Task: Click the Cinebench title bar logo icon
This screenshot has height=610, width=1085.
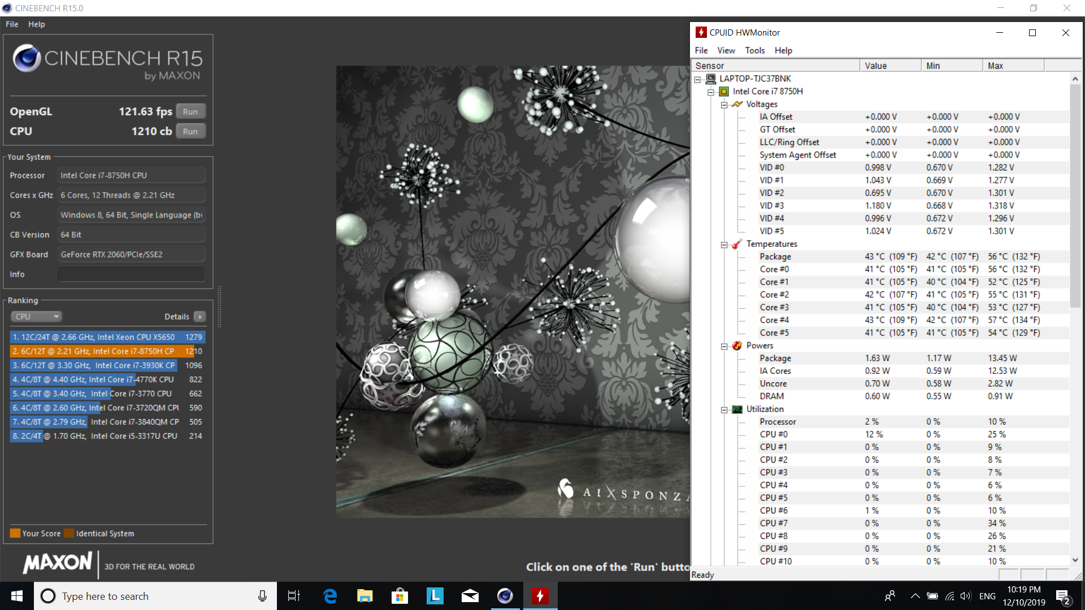Action: pos(7,8)
